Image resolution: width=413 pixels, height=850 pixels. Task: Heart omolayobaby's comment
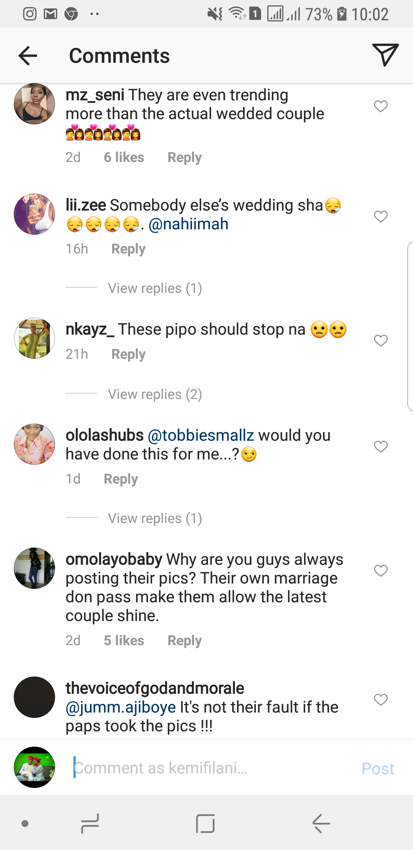[x=380, y=570]
